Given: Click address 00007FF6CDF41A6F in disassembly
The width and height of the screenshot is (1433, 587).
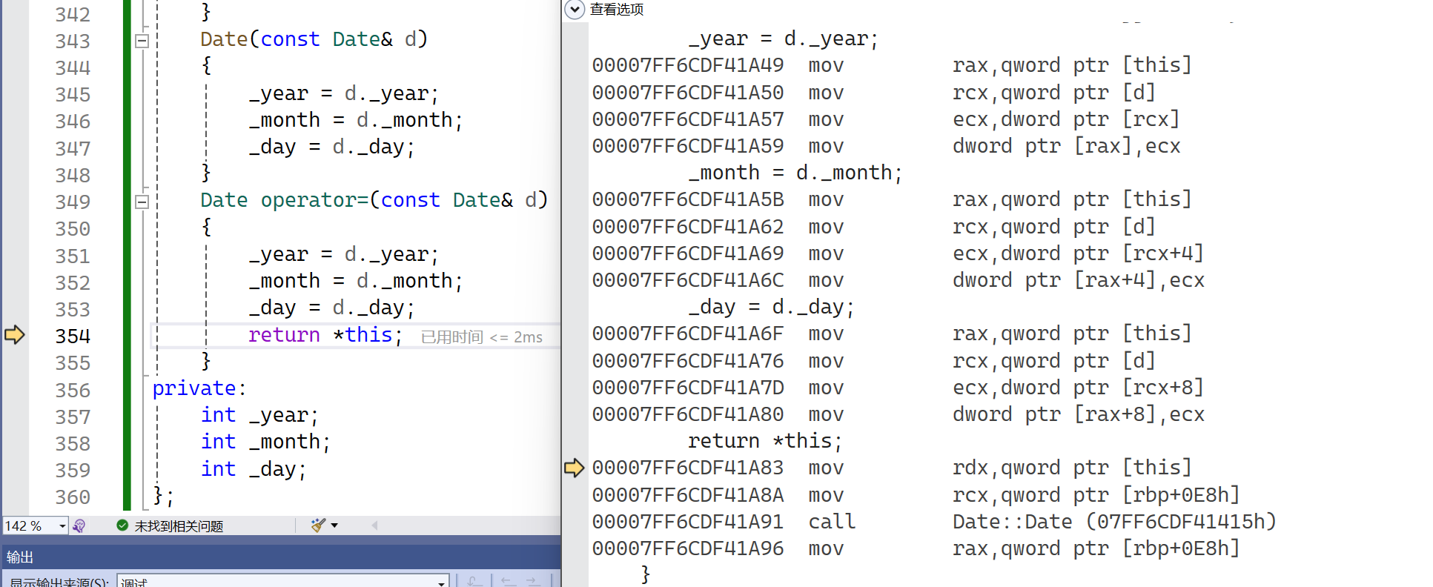Looking at the screenshot, I should click(688, 334).
